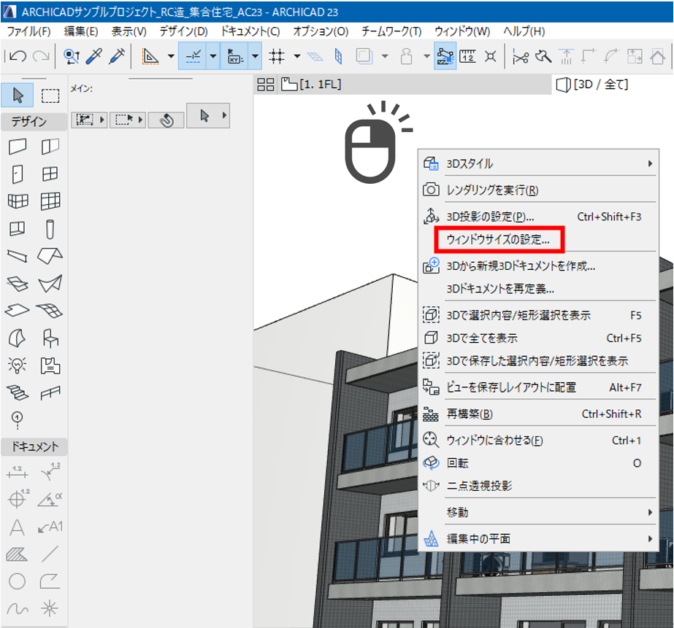674x628 pixels.
Task: Click the measure tool ruler icon
Action: point(467,56)
